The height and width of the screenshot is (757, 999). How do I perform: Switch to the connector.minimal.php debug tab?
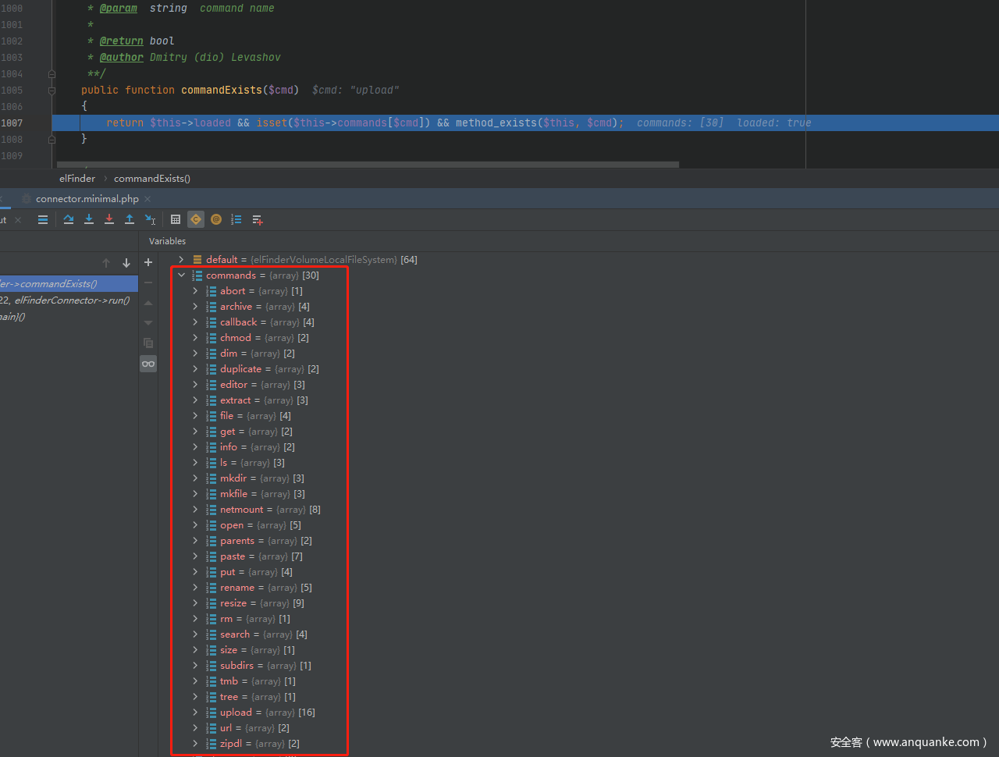(87, 199)
